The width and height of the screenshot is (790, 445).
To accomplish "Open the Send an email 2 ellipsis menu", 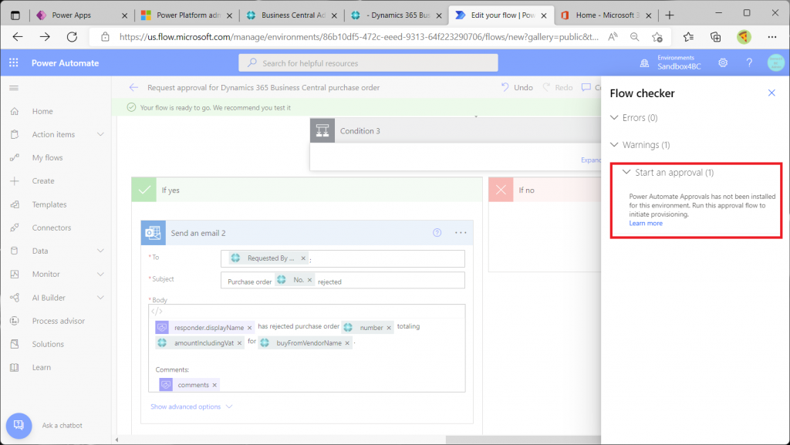I will pos(461,232).
